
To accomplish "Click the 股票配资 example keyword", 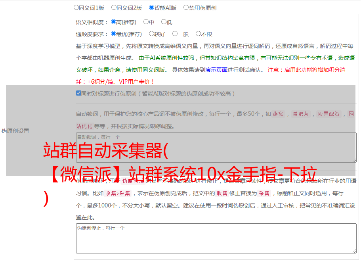I will [329, 114].
